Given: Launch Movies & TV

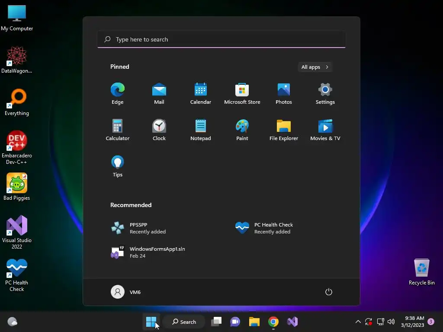Looking at the screenshot, I should pyautogui.click(x=325, y=130).
